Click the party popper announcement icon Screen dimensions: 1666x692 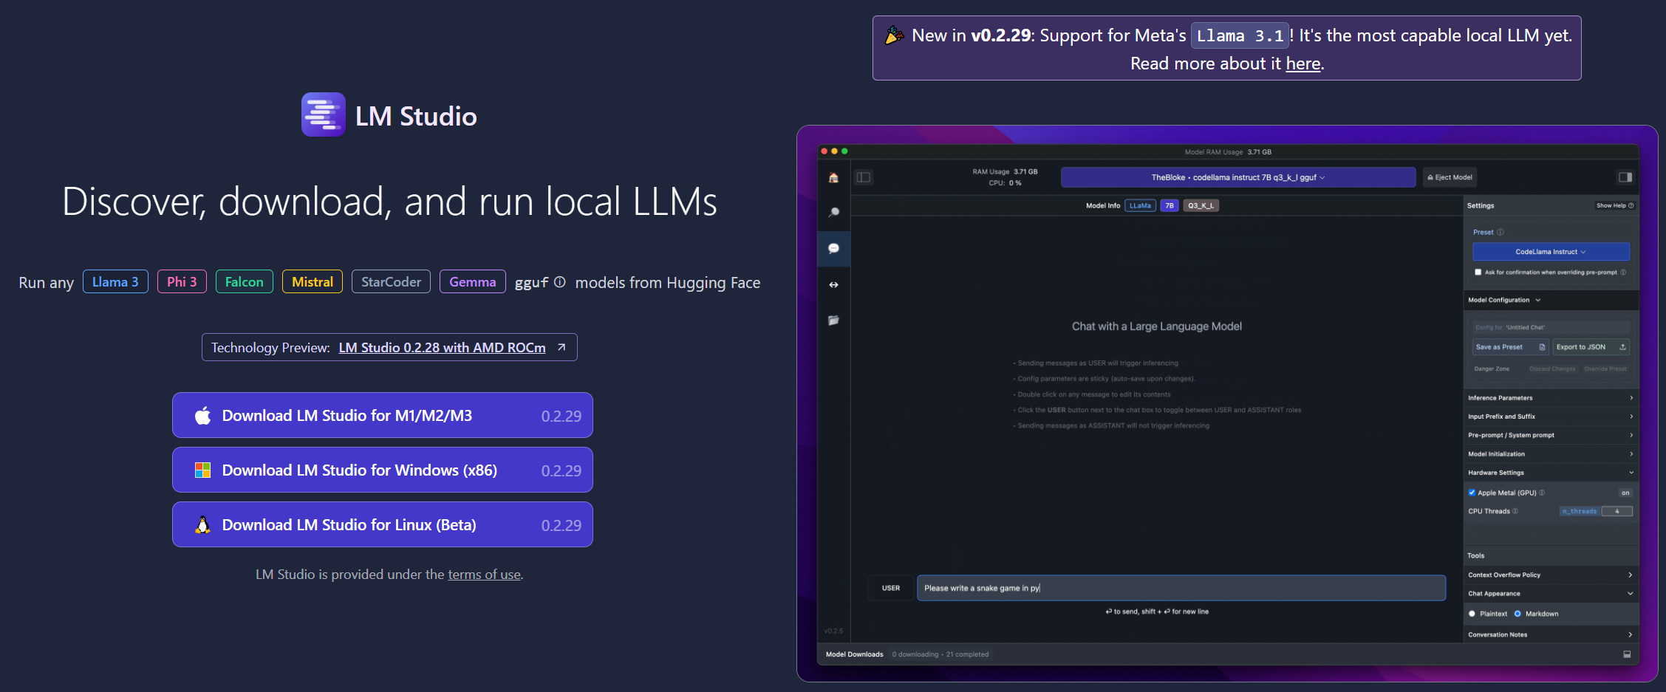pyautogui.click(x=894, y=35)
